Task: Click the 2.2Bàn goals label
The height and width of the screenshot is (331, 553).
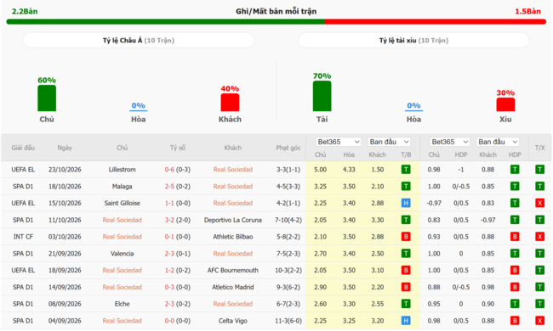Action: pos(25,11)
